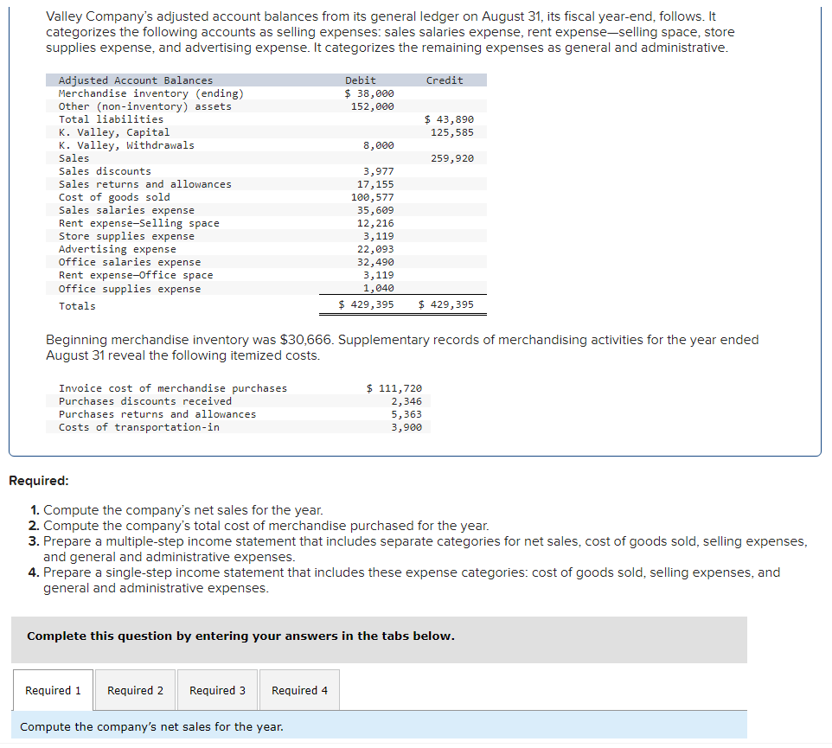The image size is (832, 748).
Task: Select Purchases discounts received value 2,346
Action: pyautogui.click(x=406, y=401)
